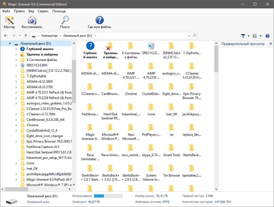This screenshot has height=207, width=274.
Task: Select FastStone.Capture.v9.5 in the tree
Action: (43, 147)
